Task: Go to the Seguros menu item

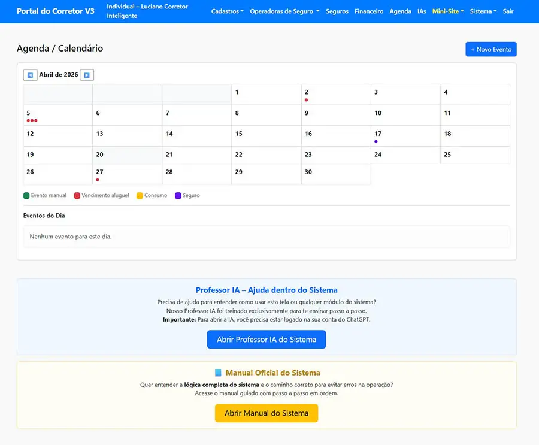Action: [x=337, y=11]
